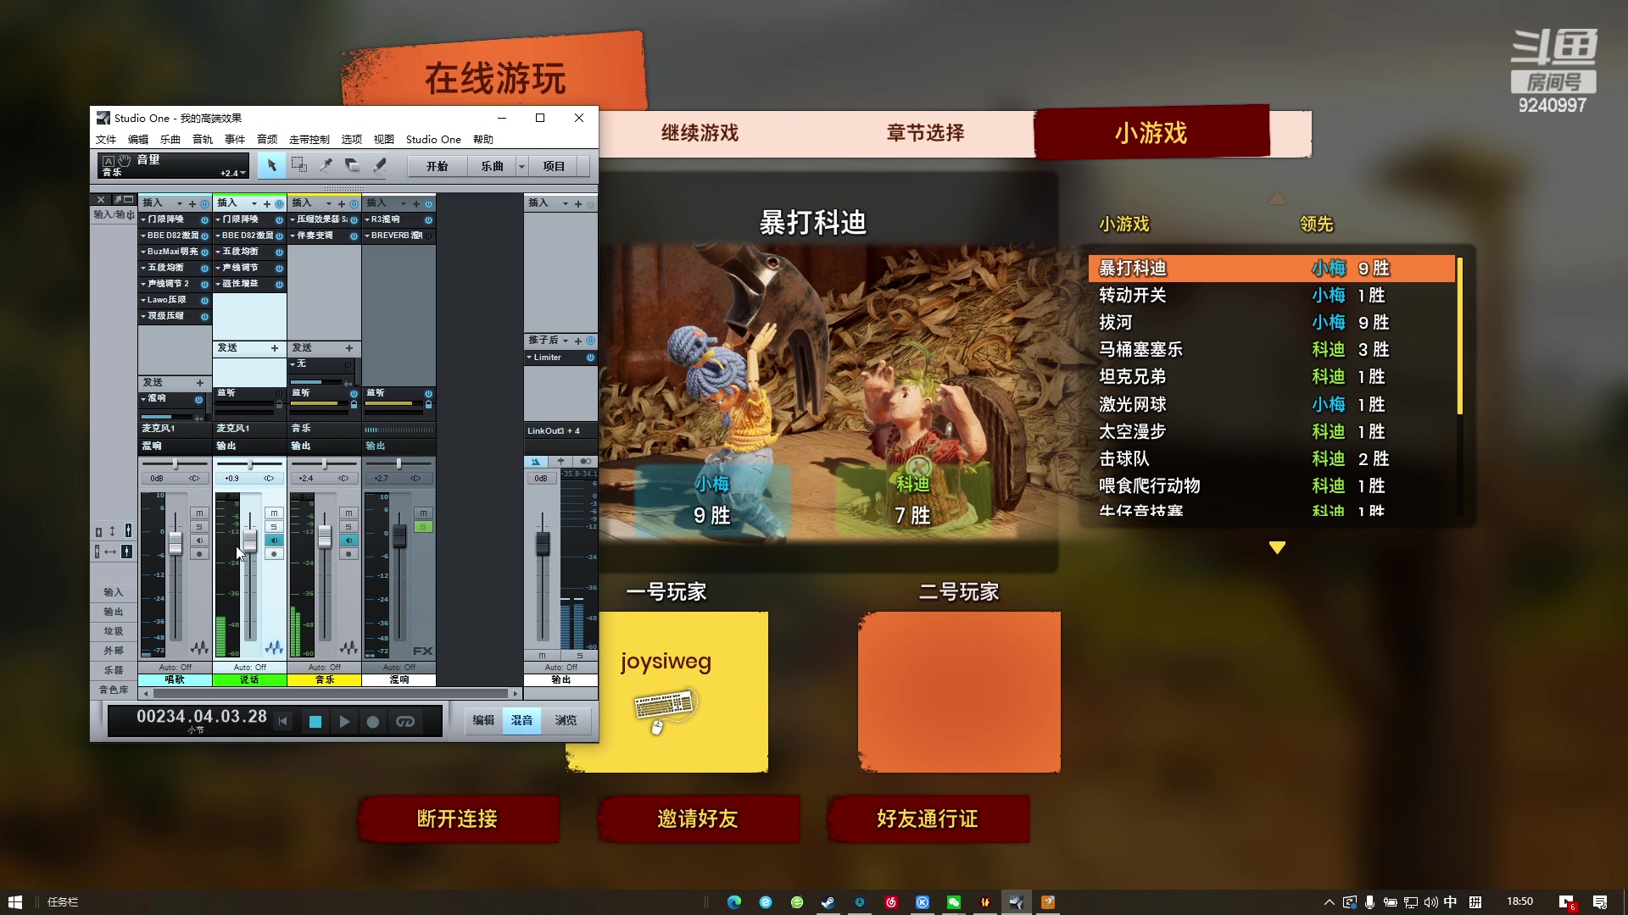Viewport: 1628px width, 915px height.
Task: Toggle power of BuzMaxi明亮 plugin
Action: 204,252
